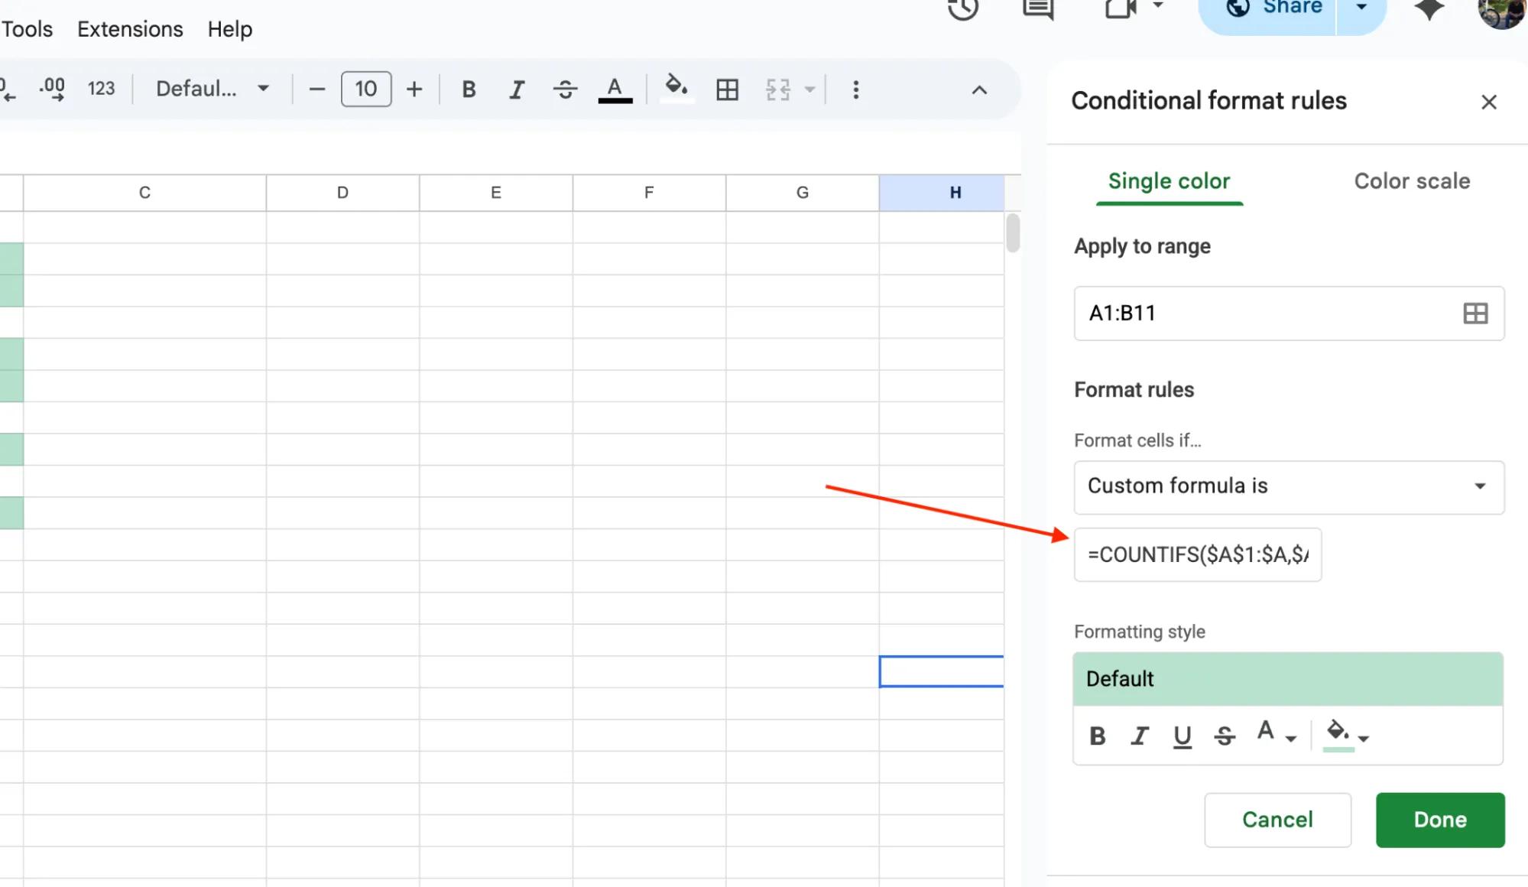The height and width of the screenshot is (887, 1528).
Task: Open the Default font dropdown
Action: (211, 89)
